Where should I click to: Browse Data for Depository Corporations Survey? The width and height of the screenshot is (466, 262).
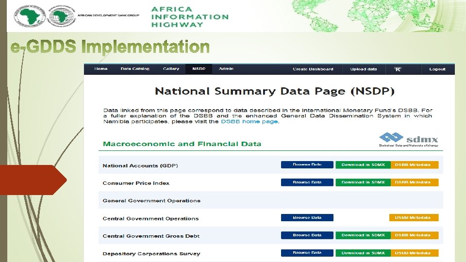307,253
